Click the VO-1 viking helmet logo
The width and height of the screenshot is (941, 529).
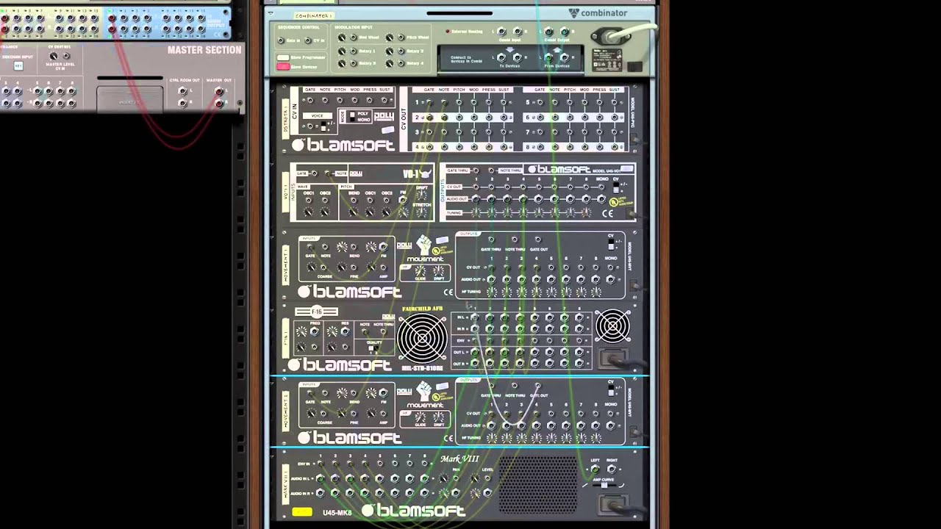pyautogui.click(x=425, y=173)
